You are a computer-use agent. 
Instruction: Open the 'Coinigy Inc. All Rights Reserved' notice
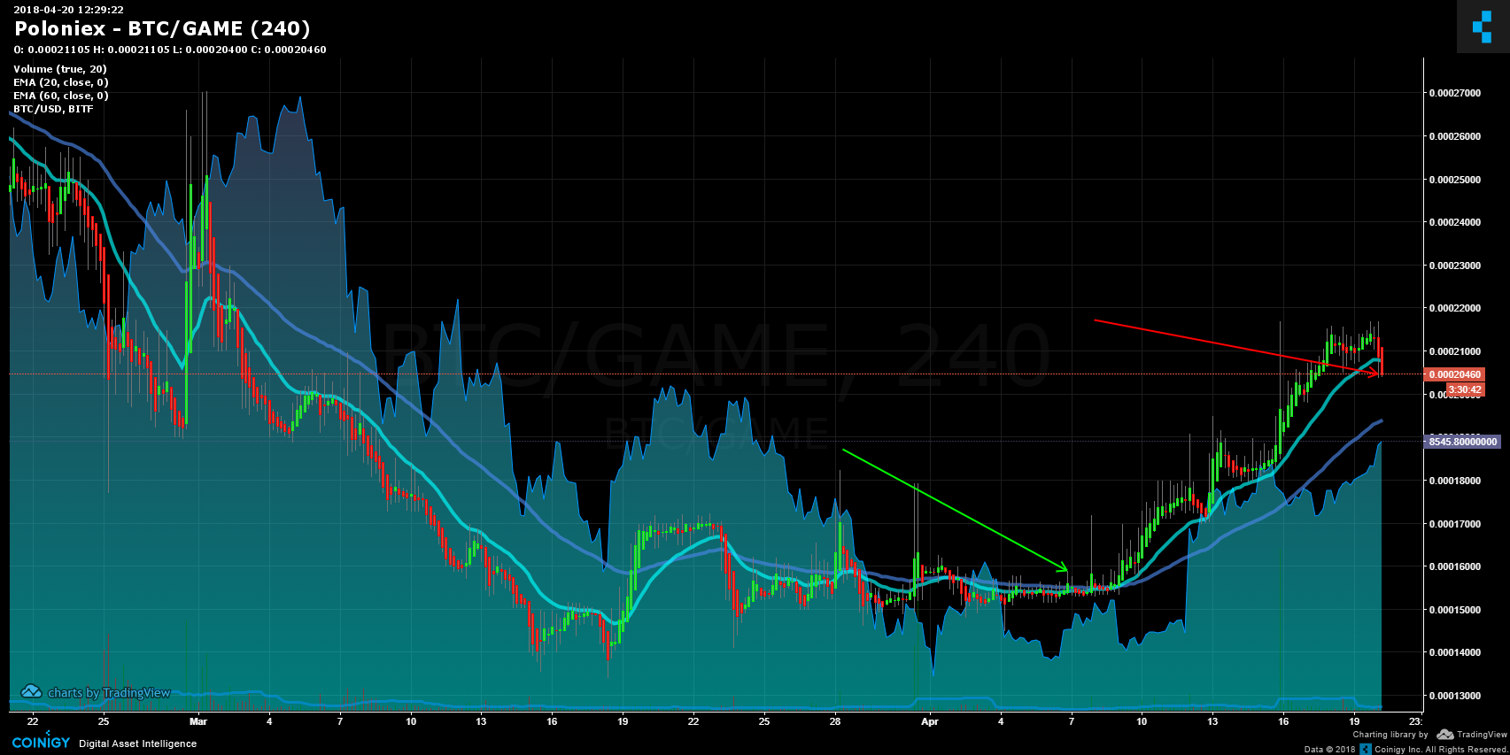tap(1441, 750)
